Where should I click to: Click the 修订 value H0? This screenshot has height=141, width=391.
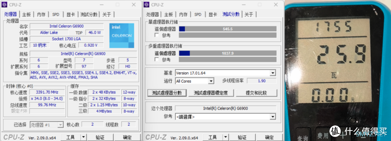[128, 66]
